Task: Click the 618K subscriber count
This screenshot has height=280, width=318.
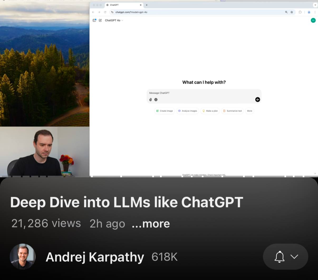Action: tap(165, 257)
